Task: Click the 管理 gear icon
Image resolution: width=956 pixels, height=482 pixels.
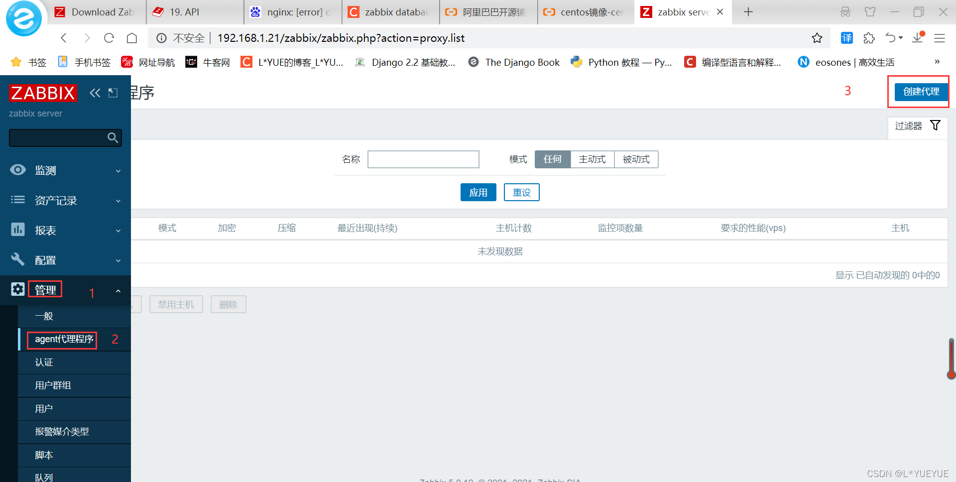Action: click(x=18, y=289)
